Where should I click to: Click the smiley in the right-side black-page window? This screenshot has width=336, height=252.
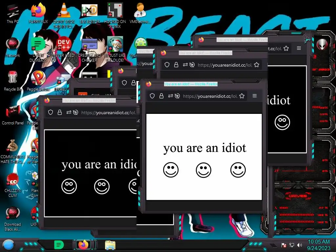point(282,122)
